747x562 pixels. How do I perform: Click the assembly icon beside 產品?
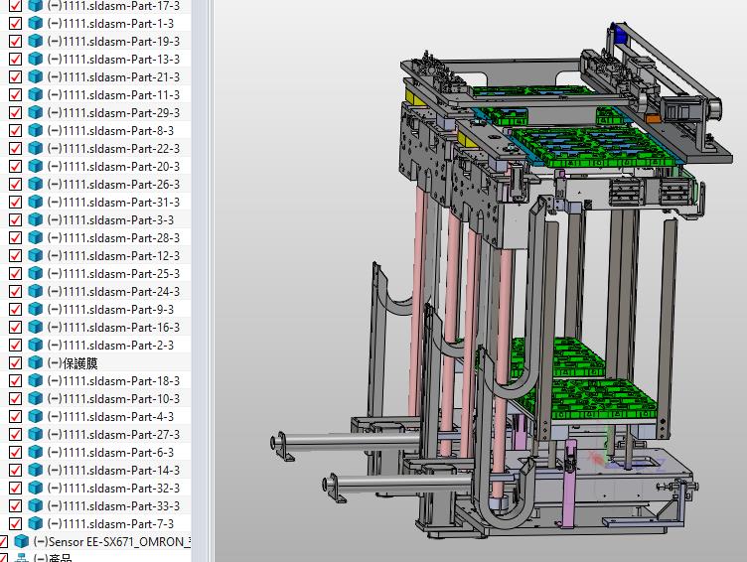coord(21,559)
